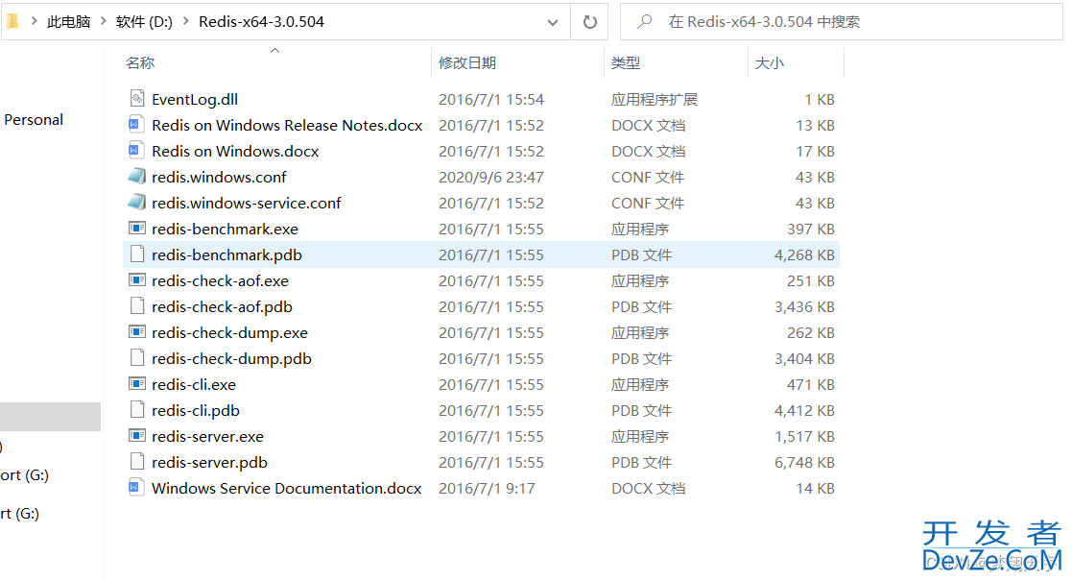Click the redis-check-dump.exe application icon
This screenshot has width=1072, height=581.
coord(136,332)
